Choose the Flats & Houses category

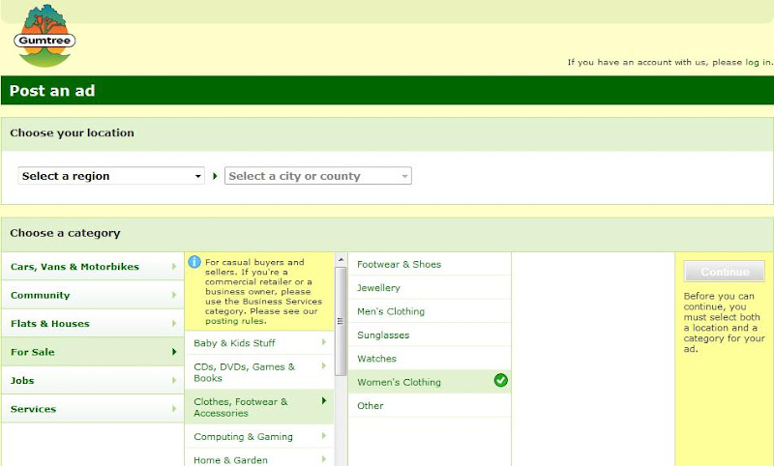point(93,324)
